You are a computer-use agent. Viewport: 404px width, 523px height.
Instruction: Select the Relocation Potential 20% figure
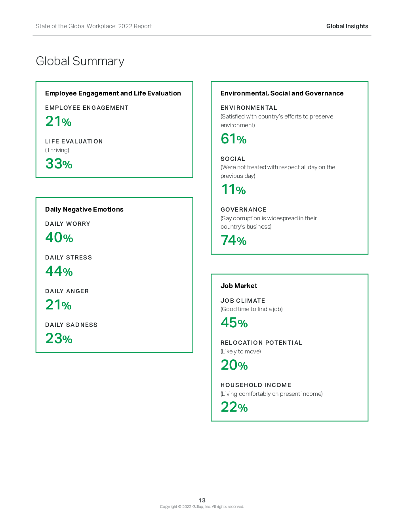234,365
